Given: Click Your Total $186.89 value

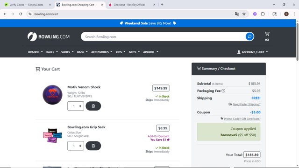Looking at the screenshot, I should coord(252,155).
